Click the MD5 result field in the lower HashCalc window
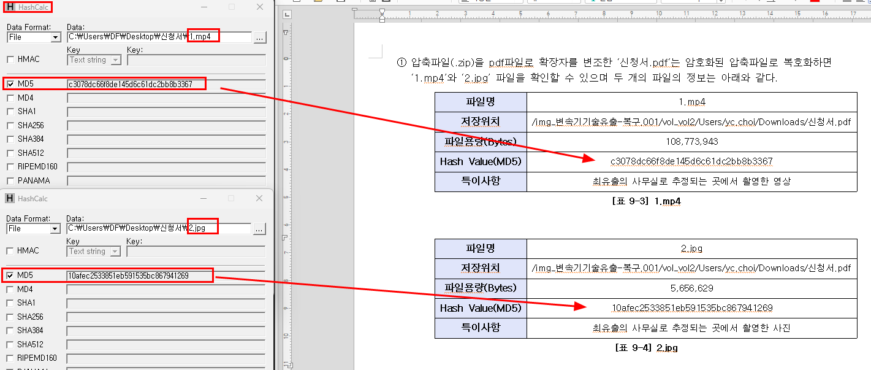The height and width of the screenshot is (370, 871). (166, 276)
